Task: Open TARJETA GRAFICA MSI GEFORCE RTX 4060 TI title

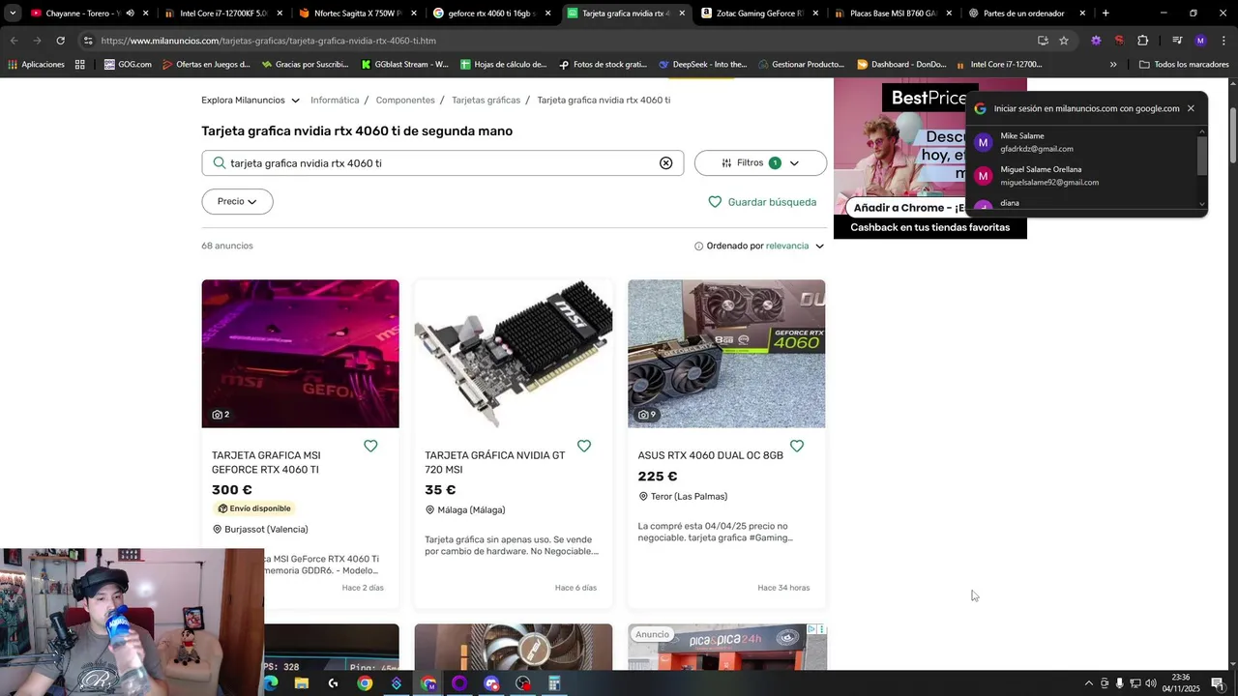Action: click(266, 462)
